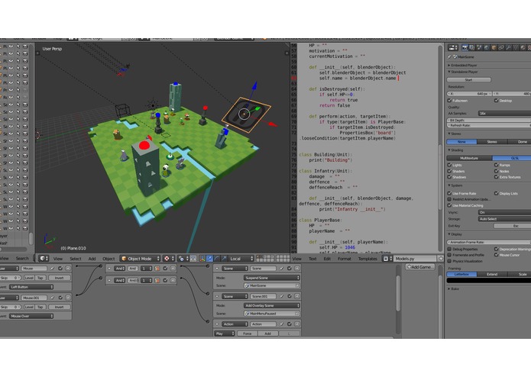Pin the Mouse sensor
This screenshot has width=531, height=377.
pos(52,268)
